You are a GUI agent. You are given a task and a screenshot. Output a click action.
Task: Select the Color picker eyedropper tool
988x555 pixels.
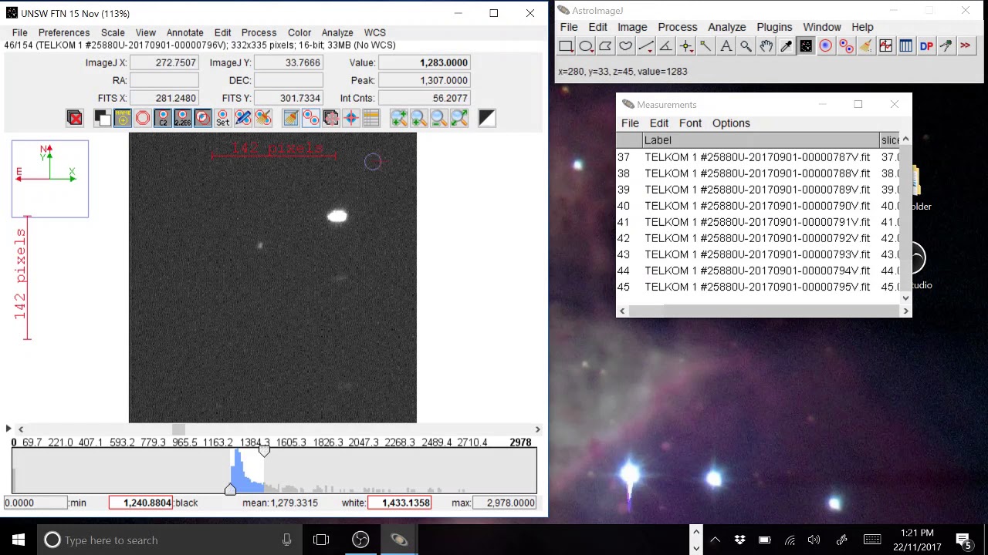point(786,46)
